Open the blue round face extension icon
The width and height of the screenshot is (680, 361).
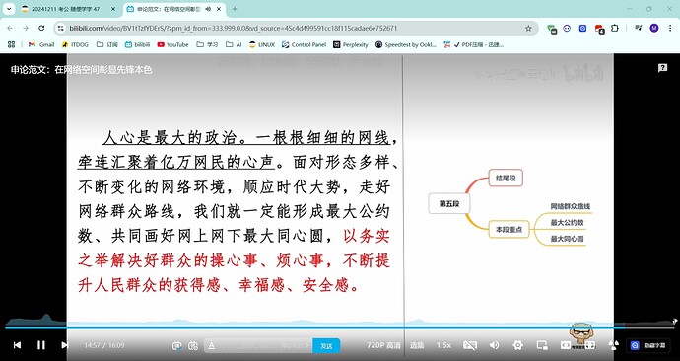[567, 29]
